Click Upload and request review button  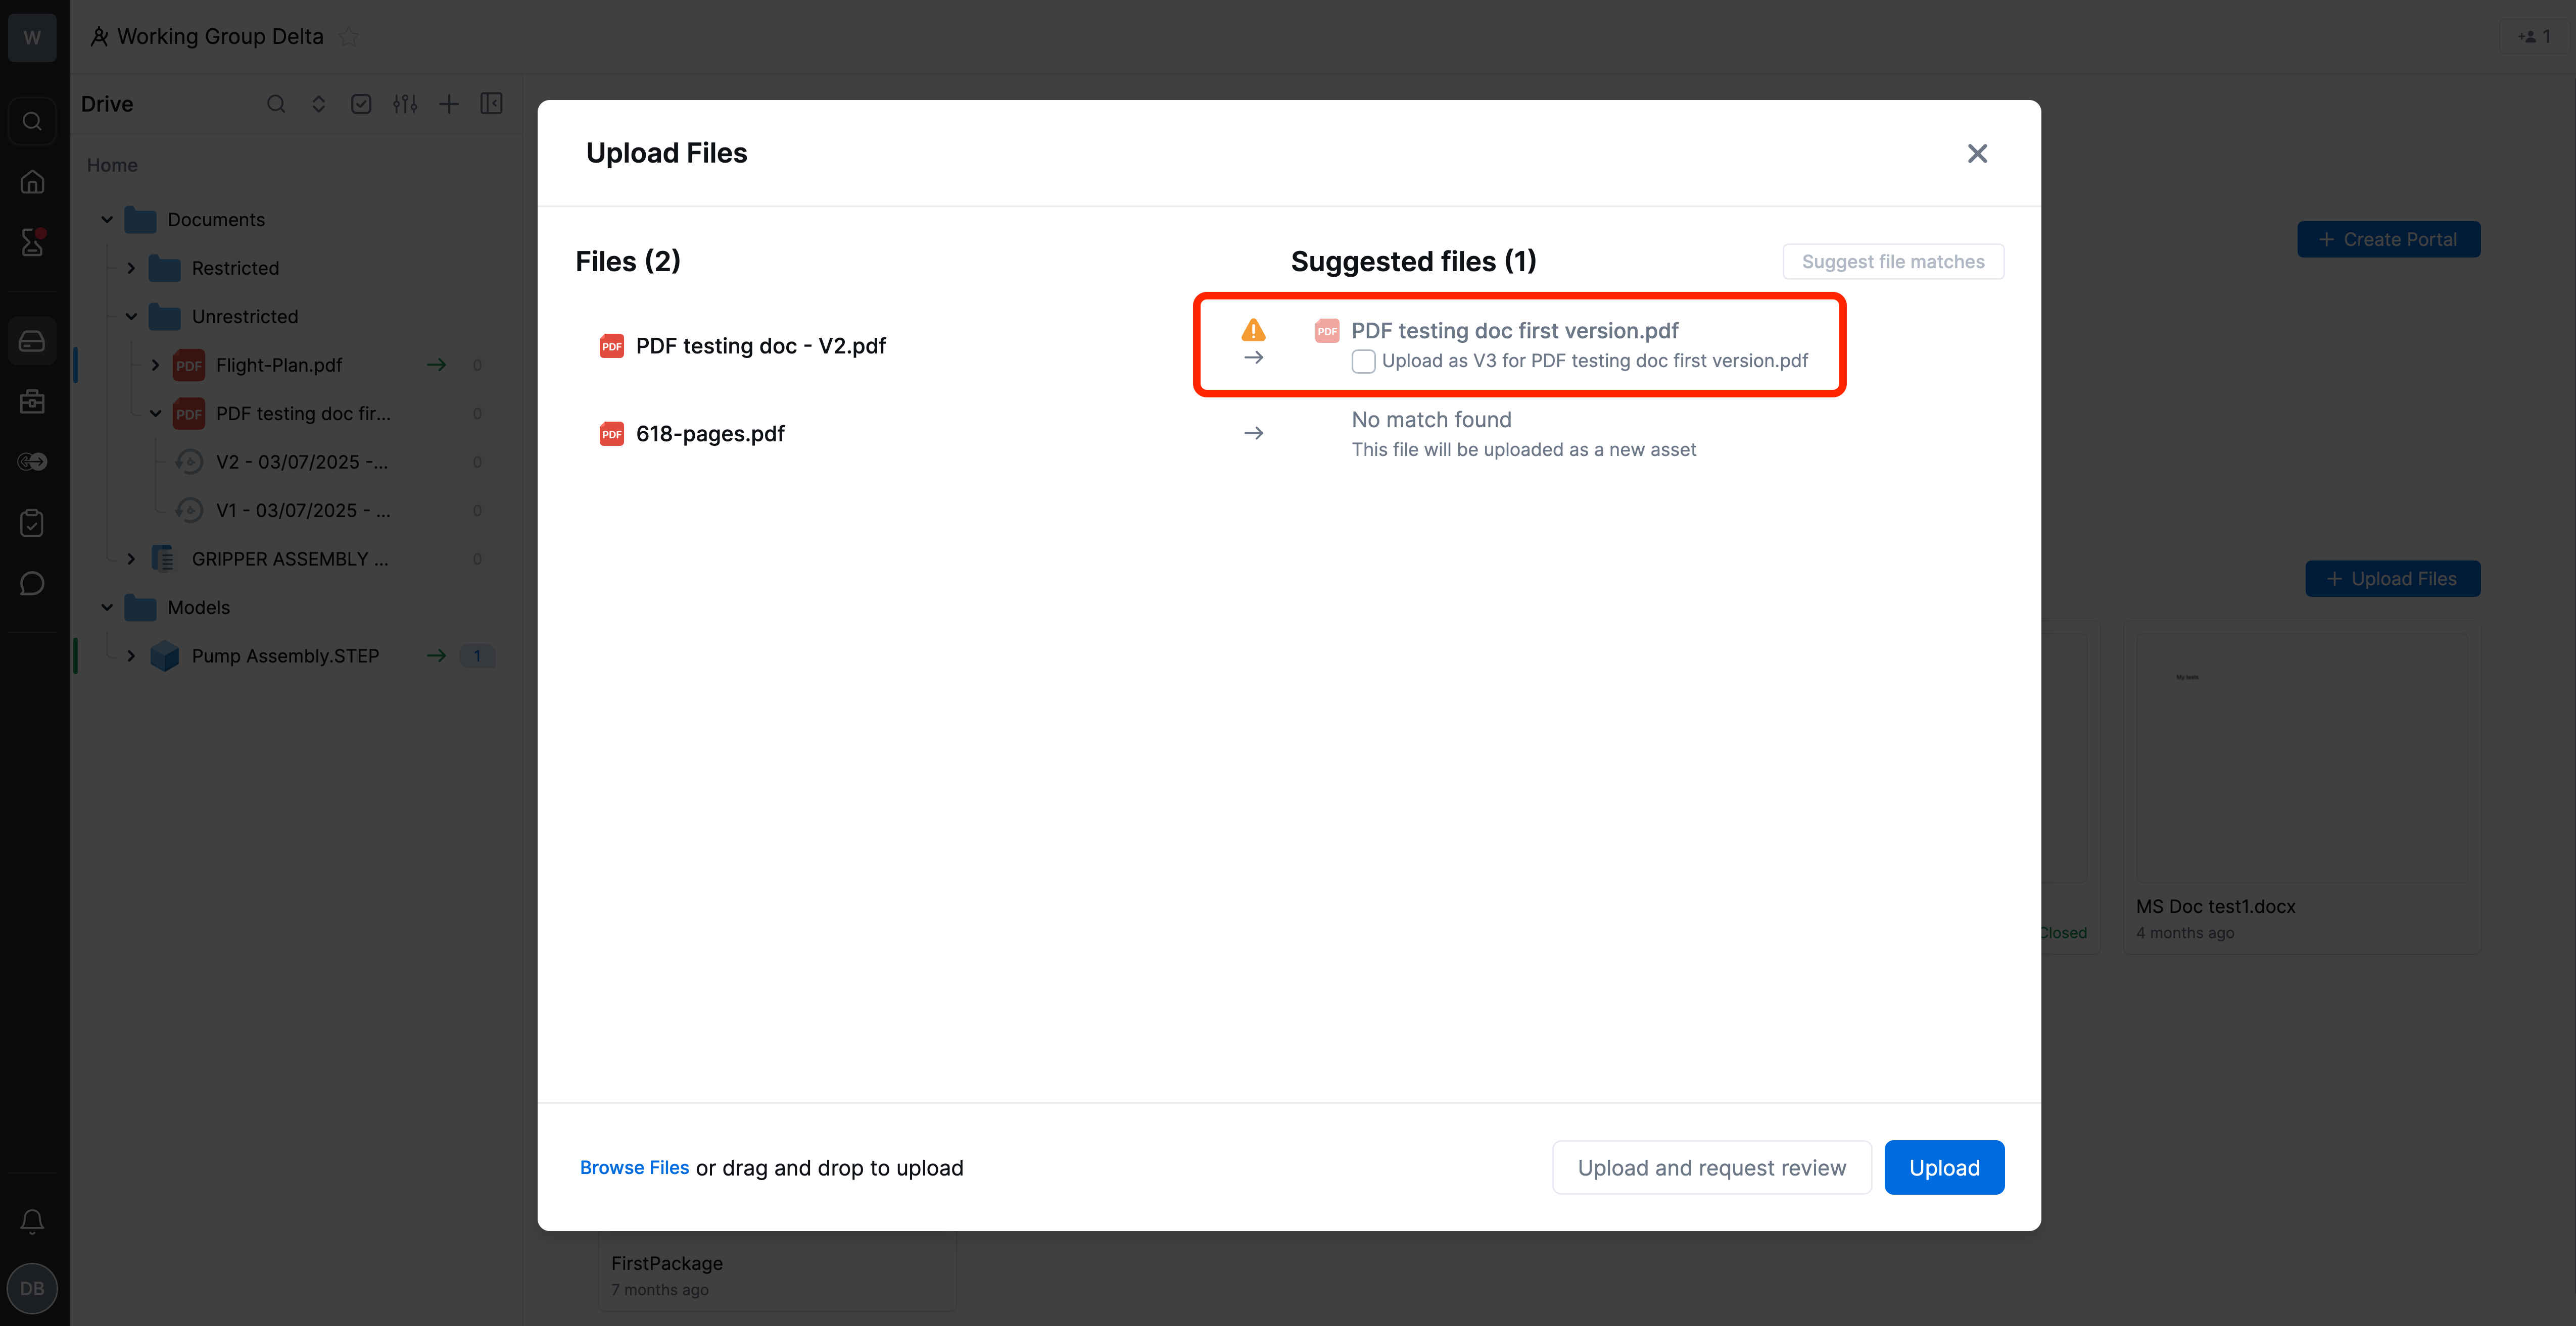point(1711,1167)
